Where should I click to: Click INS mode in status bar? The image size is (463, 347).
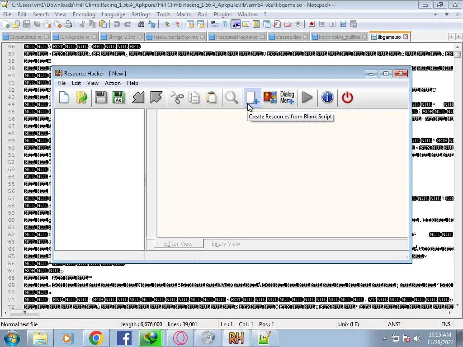(446, 324)
